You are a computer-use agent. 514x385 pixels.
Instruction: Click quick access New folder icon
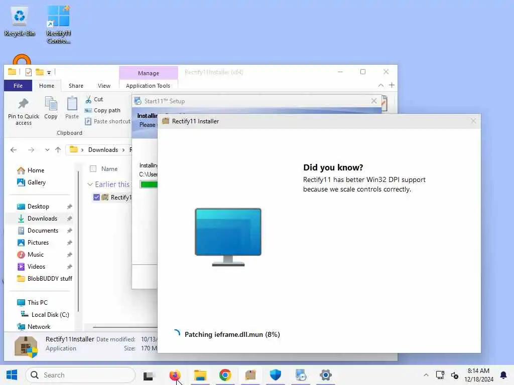tap(40, 72)
